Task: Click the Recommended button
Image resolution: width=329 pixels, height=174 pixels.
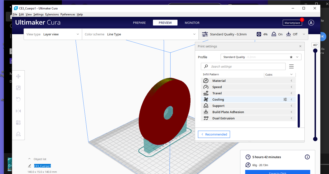Action: click(214, 134)
